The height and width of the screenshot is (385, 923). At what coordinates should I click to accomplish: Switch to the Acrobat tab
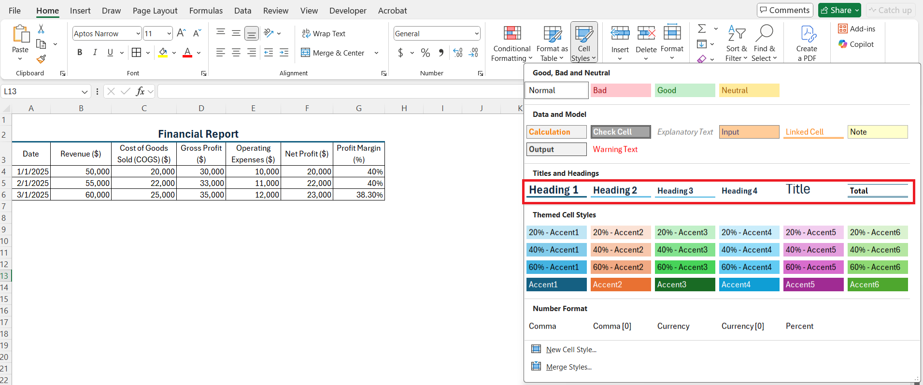pos(392,10)
